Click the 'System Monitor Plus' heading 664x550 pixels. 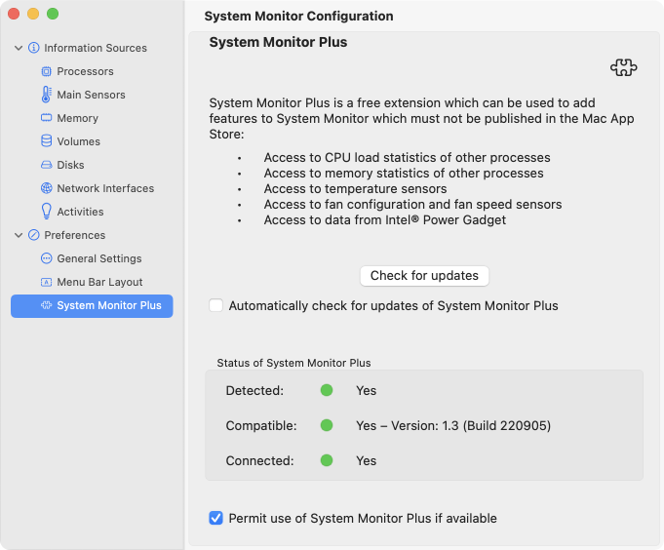click(278, 42)
